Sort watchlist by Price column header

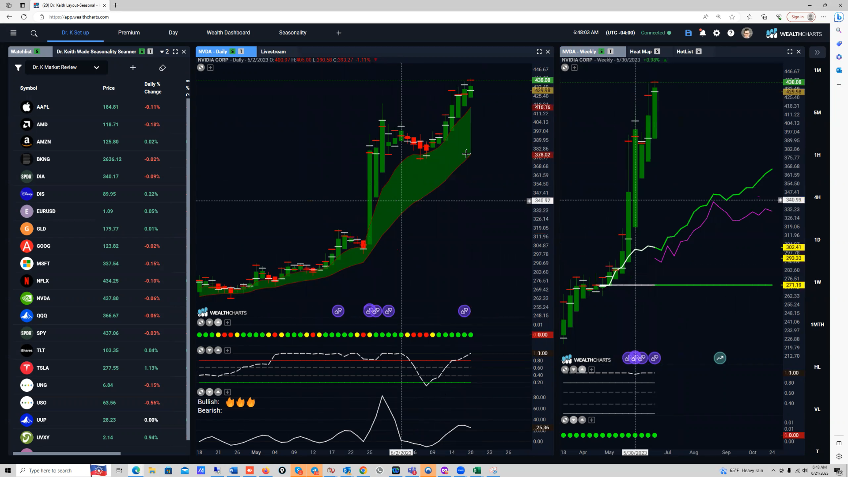109,88
